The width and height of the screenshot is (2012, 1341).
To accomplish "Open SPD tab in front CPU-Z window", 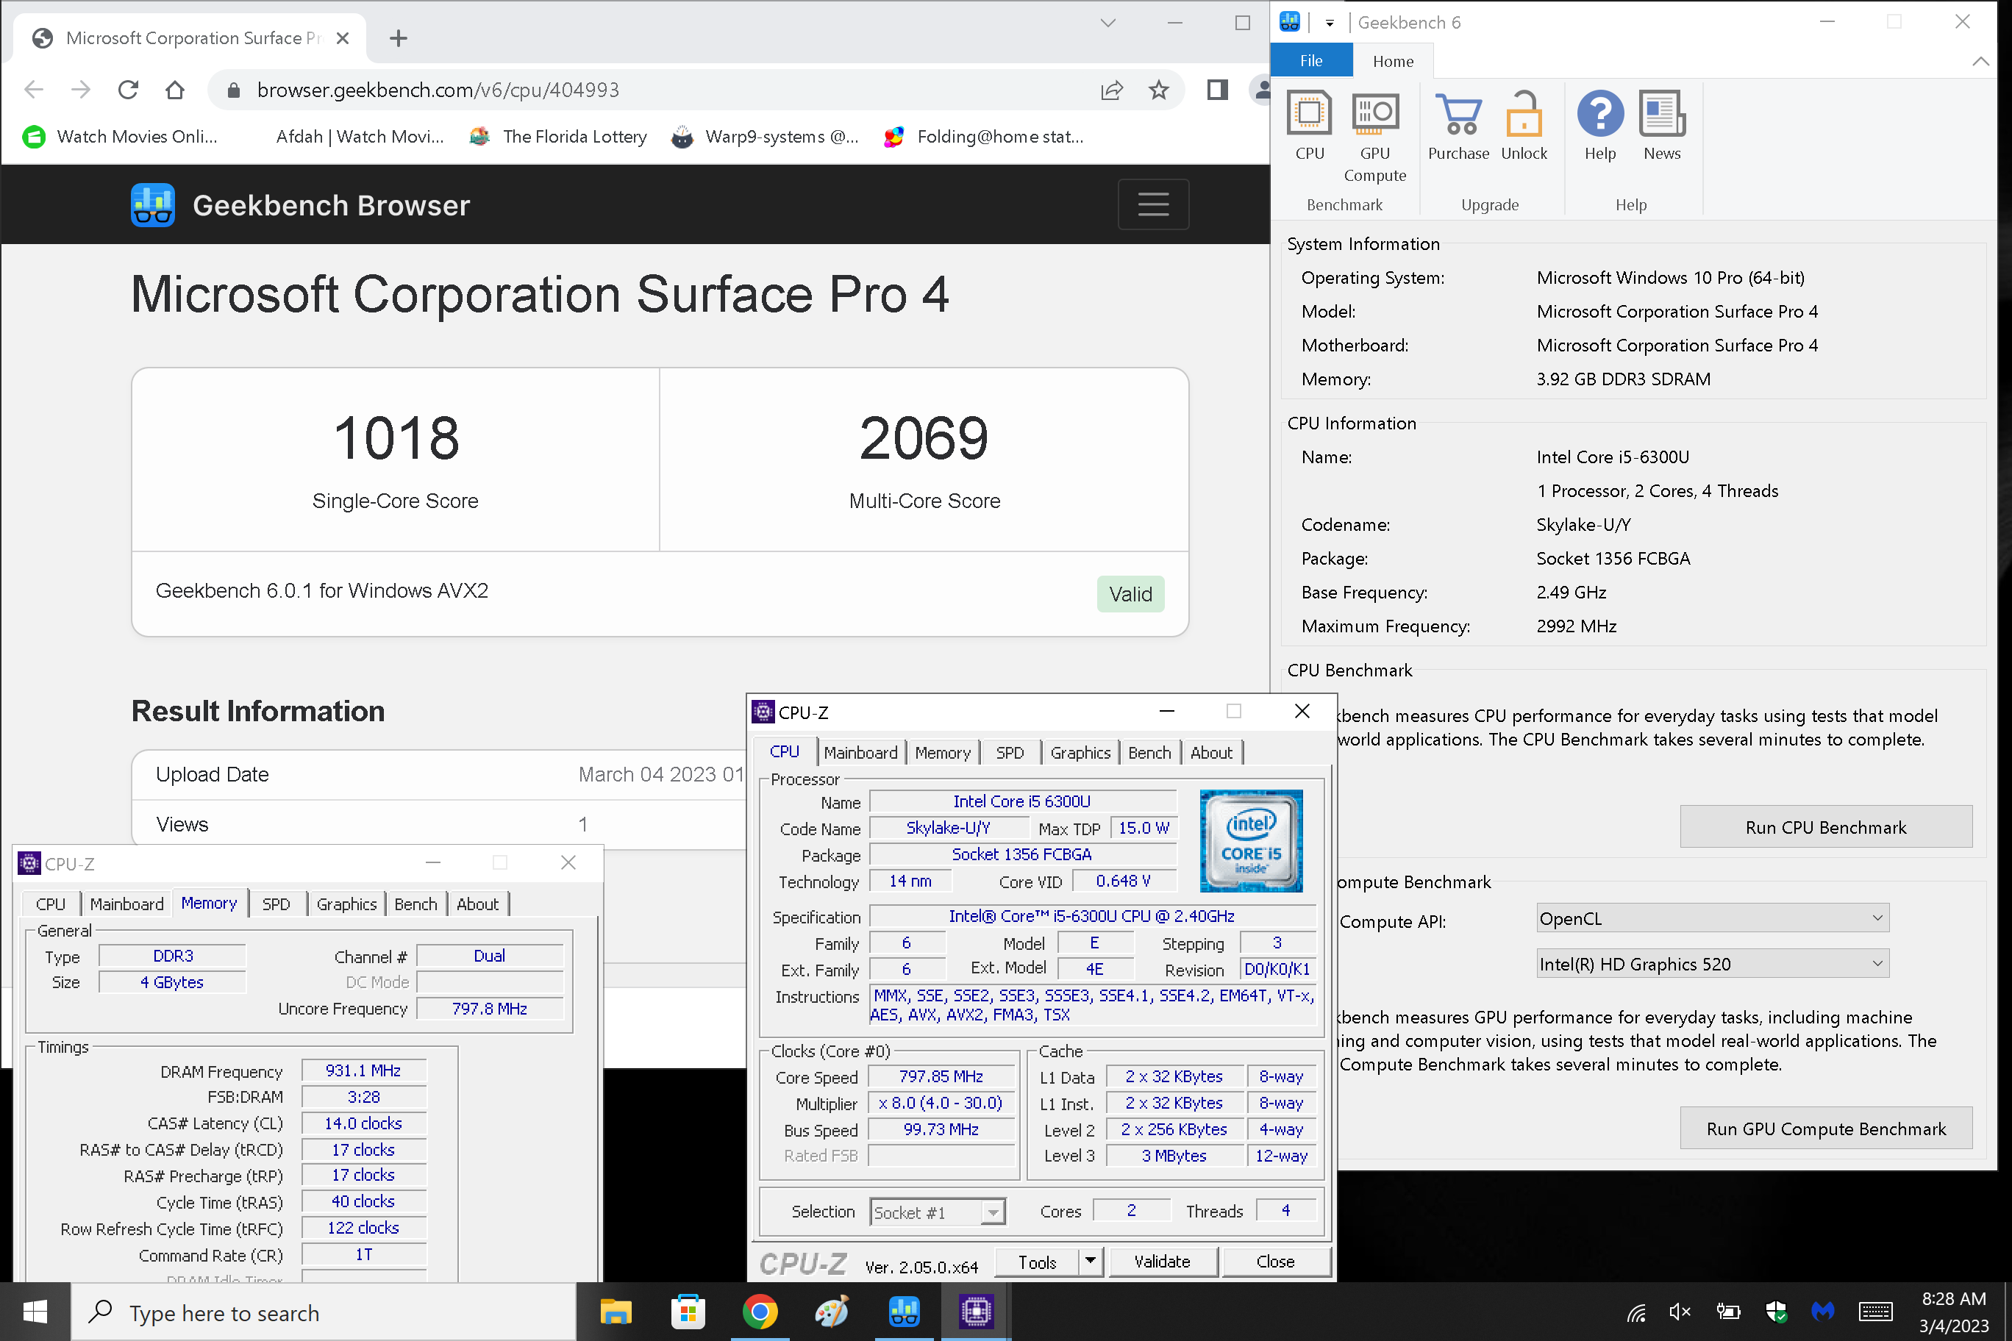I will [1010, 753].
